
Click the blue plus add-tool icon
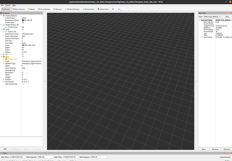(x=113, y=9)
